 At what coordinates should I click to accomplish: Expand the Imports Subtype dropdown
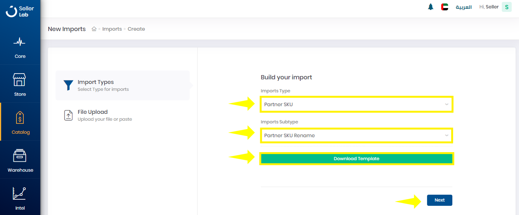(x=356, y=135)
